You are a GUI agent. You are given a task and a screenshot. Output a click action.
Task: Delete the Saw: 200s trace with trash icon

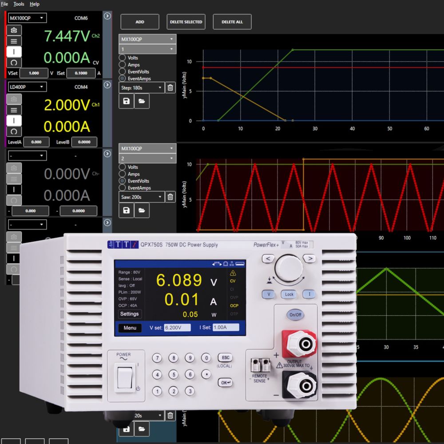(170, 197)
